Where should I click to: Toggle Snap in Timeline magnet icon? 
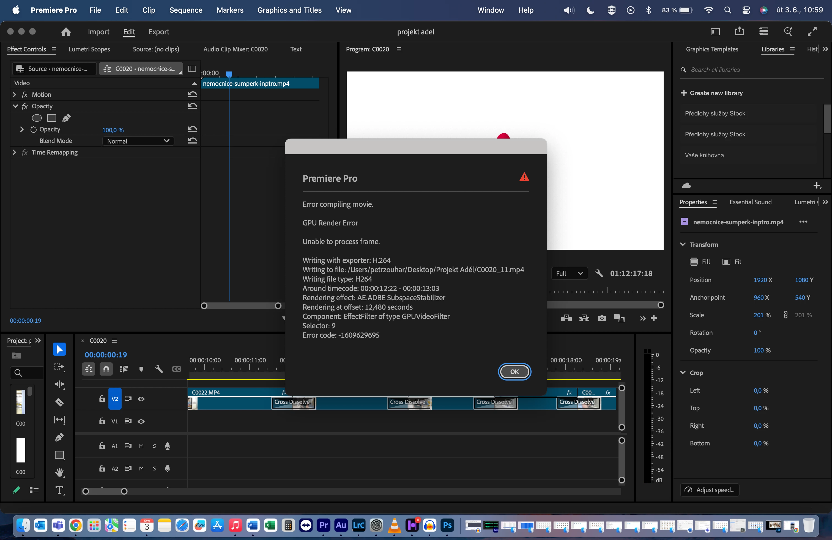point(106,369)
